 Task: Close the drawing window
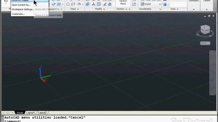point(214,16)
